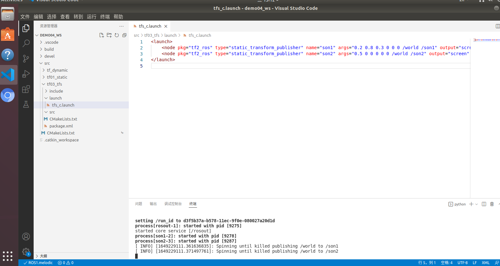The image size is (500, 266).
Task: Kill the terminal with trash icon
Action: pyautogui.click(x=492, y=204)
